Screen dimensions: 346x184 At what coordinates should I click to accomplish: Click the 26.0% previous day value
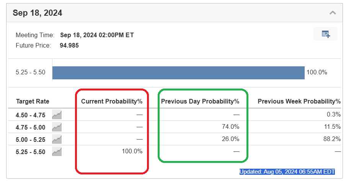click(231, 139)
